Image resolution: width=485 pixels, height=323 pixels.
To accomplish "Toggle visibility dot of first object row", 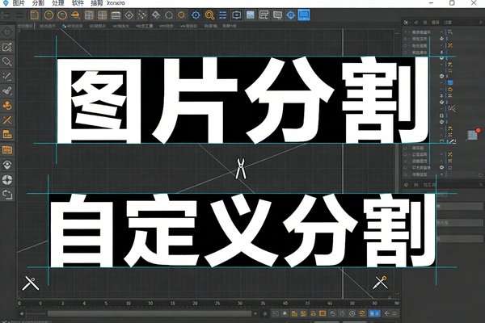I will tap(443, 32).
